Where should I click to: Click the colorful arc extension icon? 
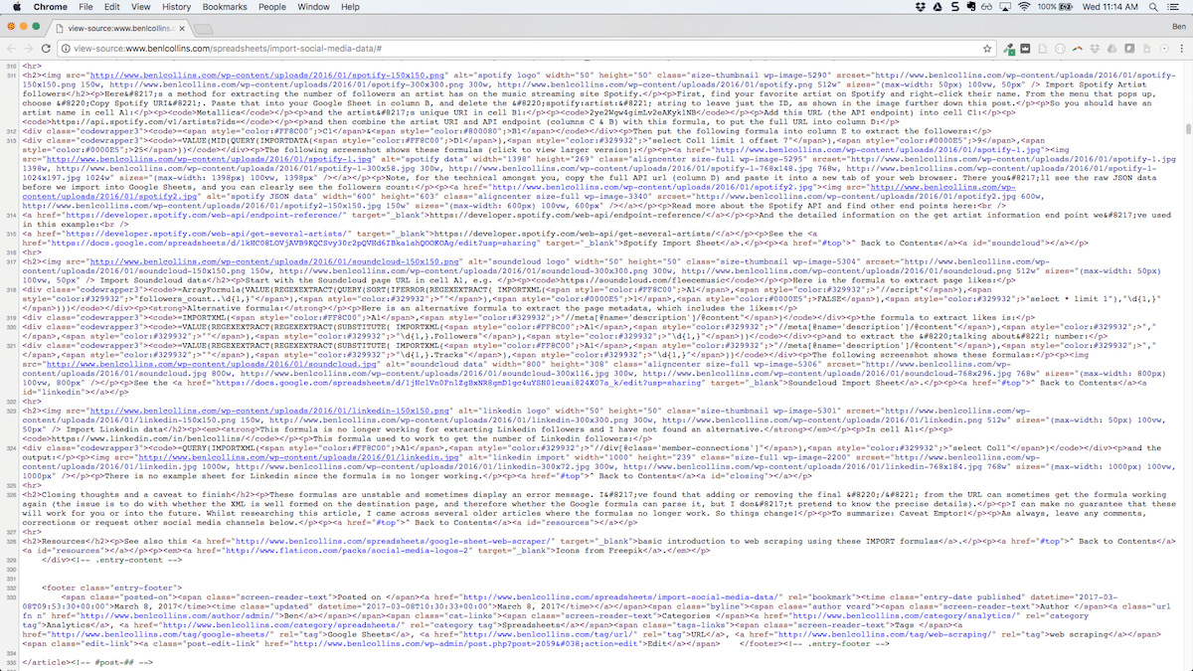pyautogui.click(x=1078, y=48)
